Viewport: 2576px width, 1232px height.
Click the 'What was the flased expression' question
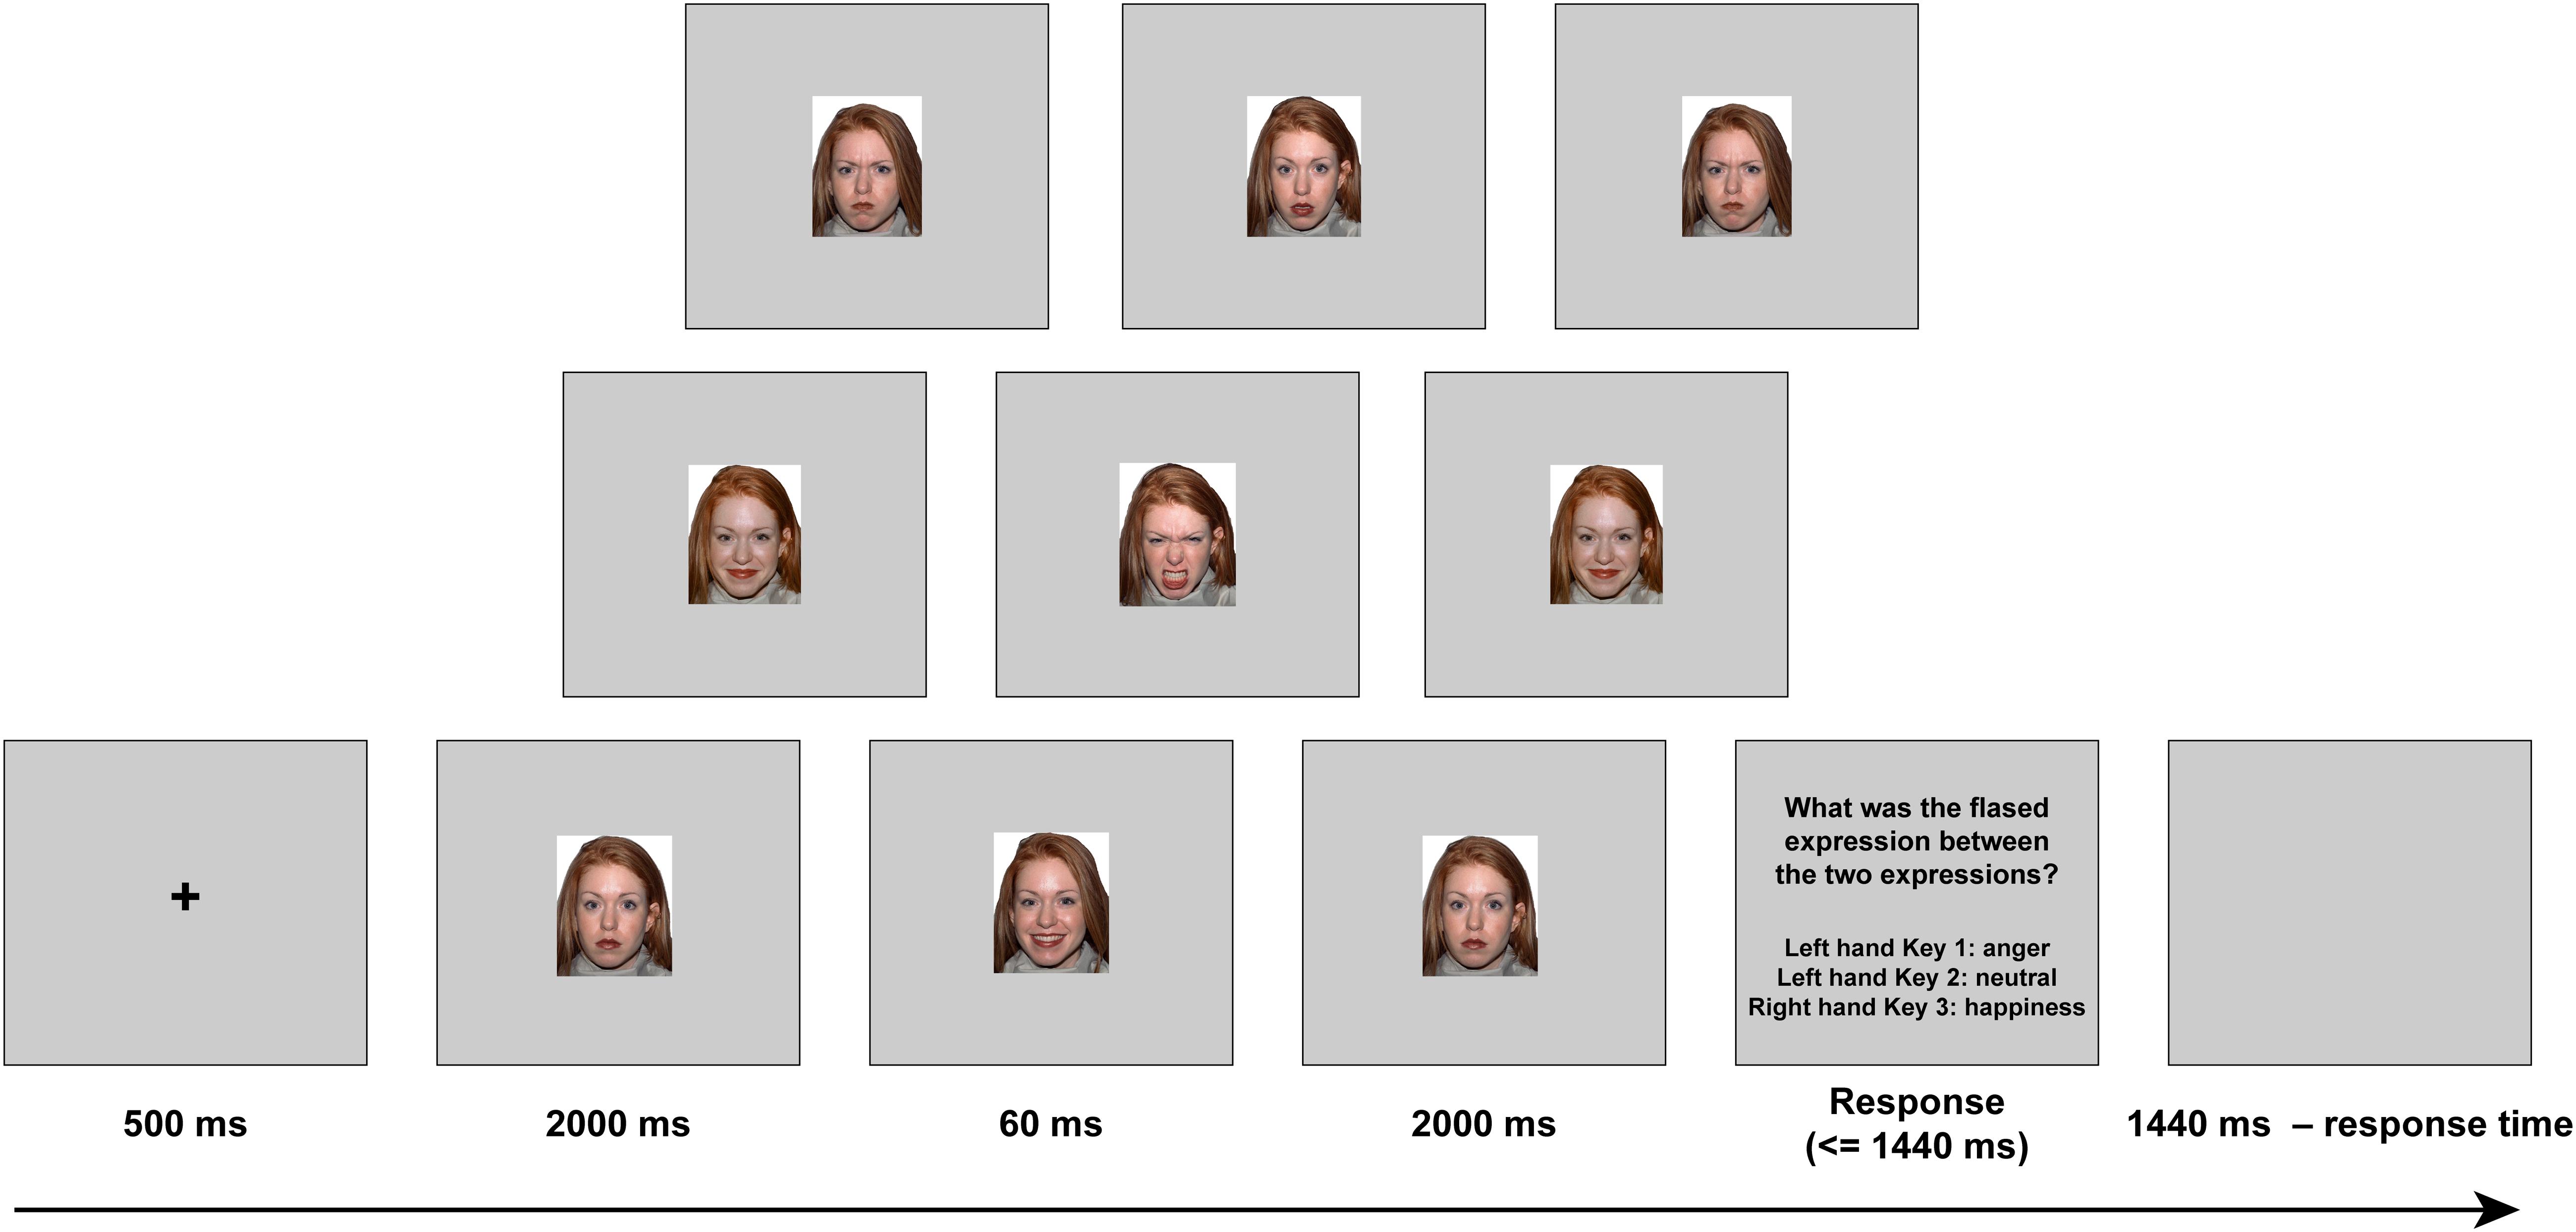(1917, 841)
